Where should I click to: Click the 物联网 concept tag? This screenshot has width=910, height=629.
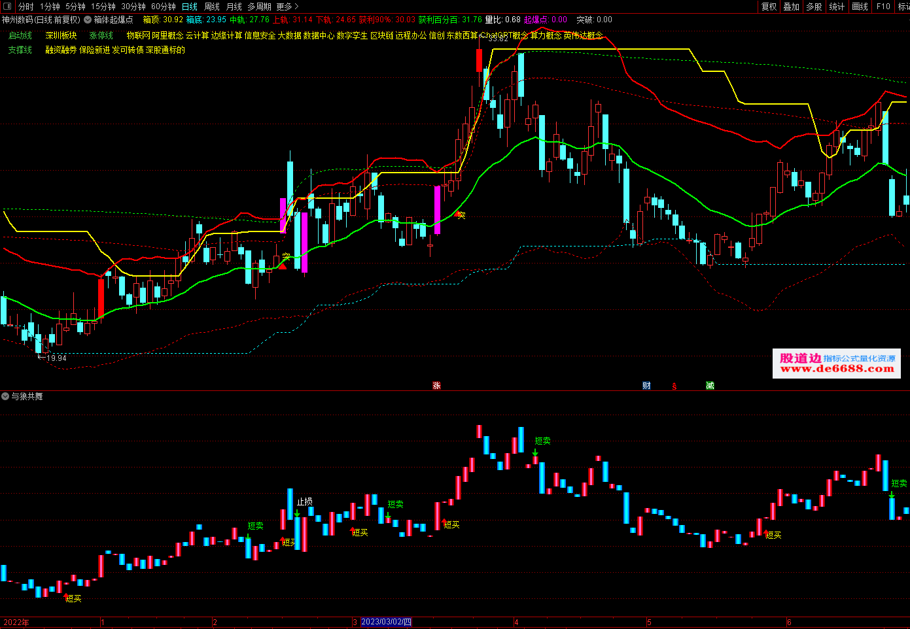[138, 35]
